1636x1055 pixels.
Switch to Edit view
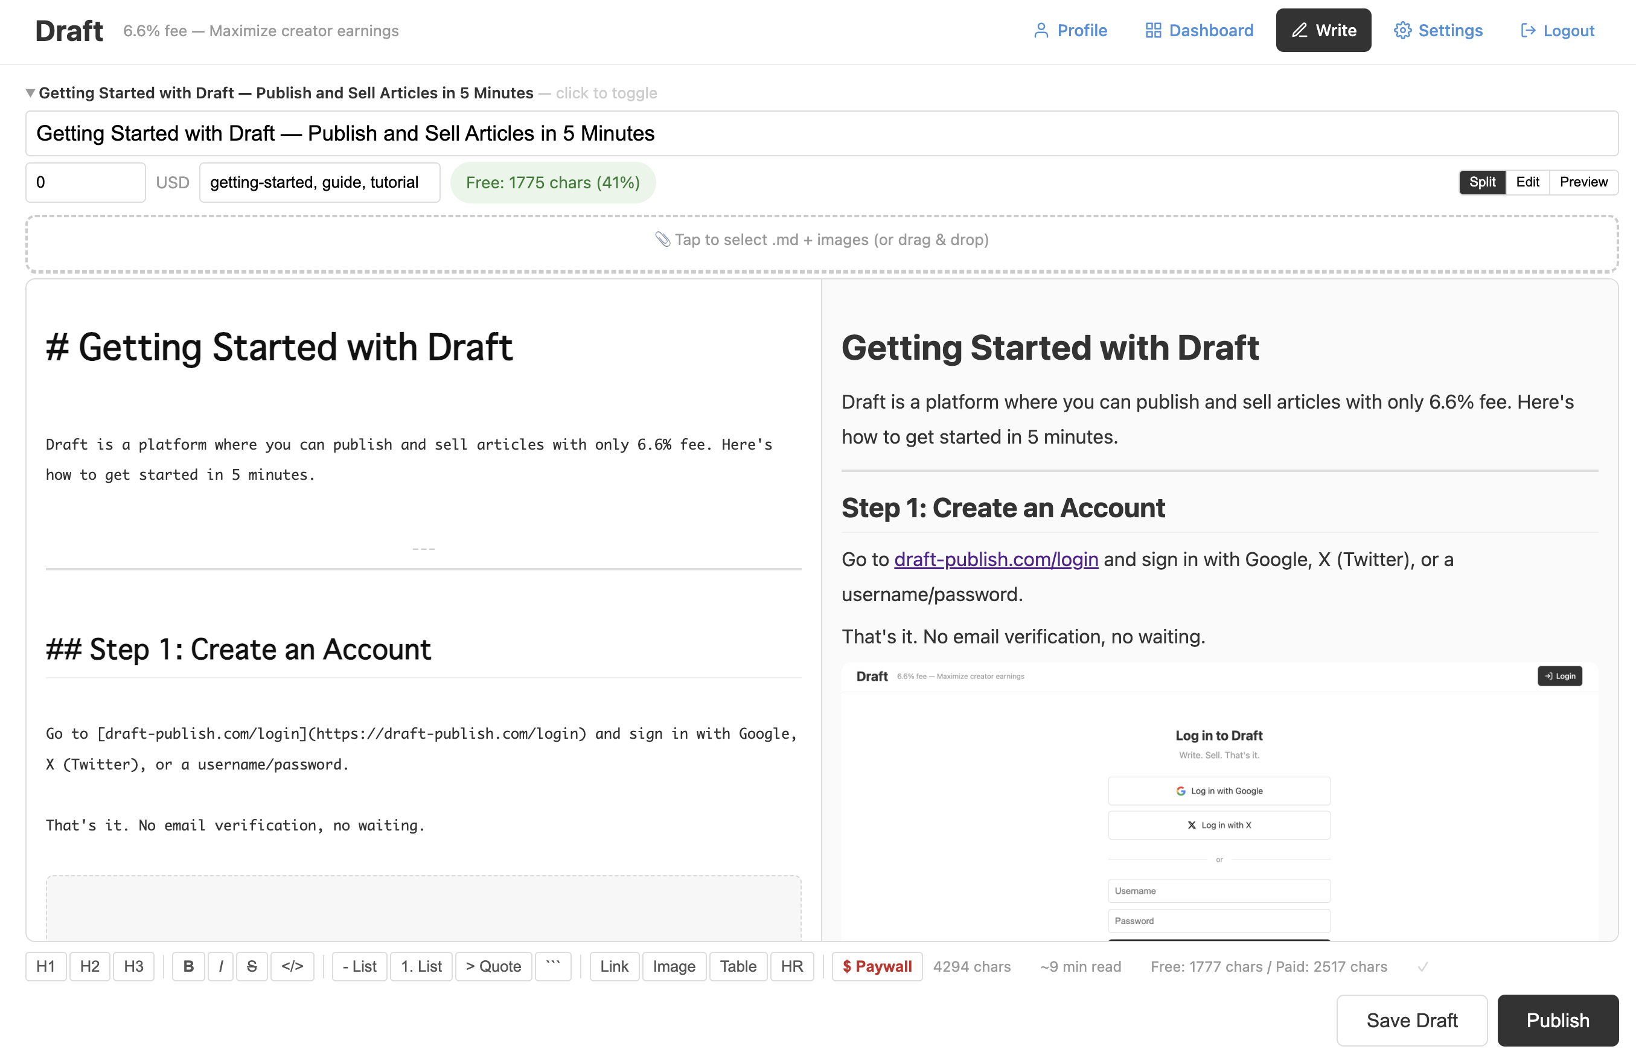(x=1528, y=182)
